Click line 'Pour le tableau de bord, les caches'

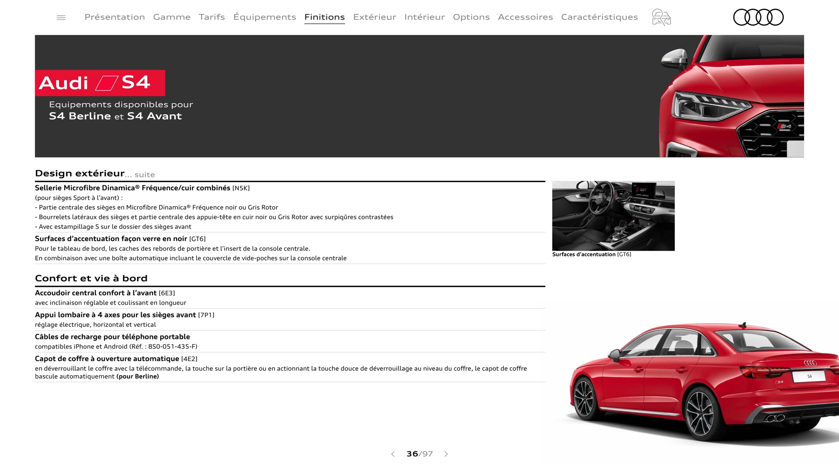(173, 249)
